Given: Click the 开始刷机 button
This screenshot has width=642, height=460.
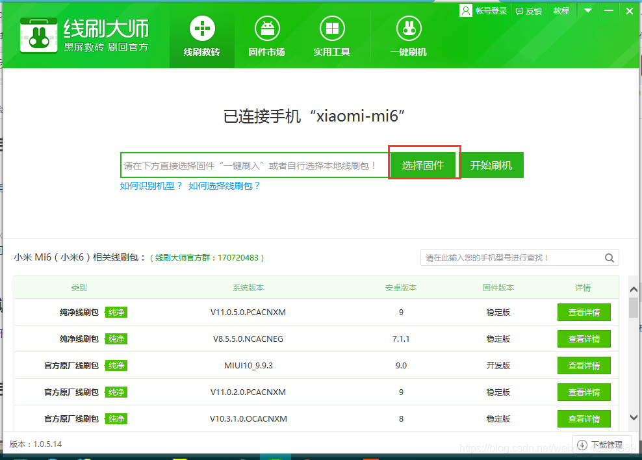Looking at the screenshot, I should (491, 165).
